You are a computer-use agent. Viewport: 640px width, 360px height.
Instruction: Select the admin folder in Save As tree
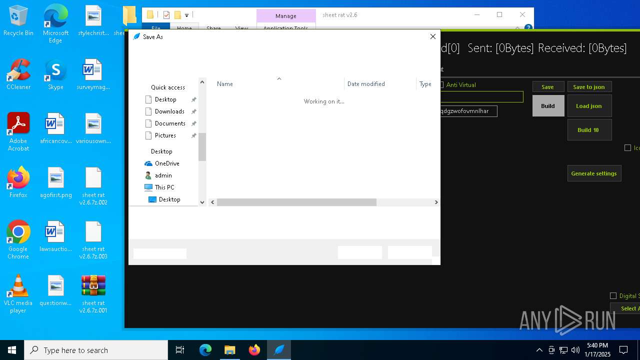pyautogui.click(x=163, y=175)
